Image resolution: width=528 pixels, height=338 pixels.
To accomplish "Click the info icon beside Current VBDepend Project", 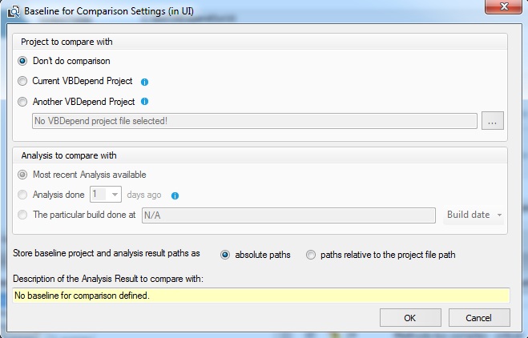I will (144, 82).
